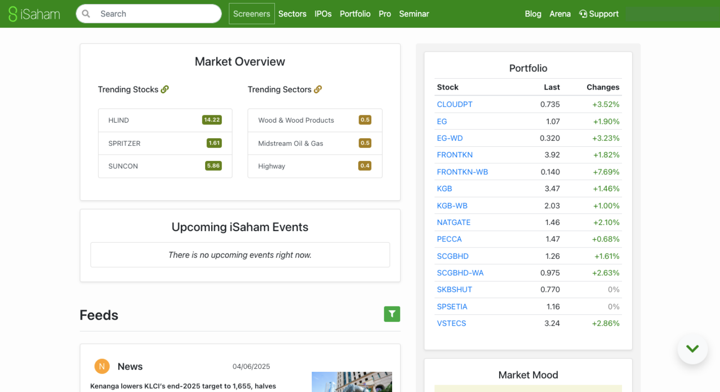
Task: Click the iSaham logo
Action: point(34,14)
